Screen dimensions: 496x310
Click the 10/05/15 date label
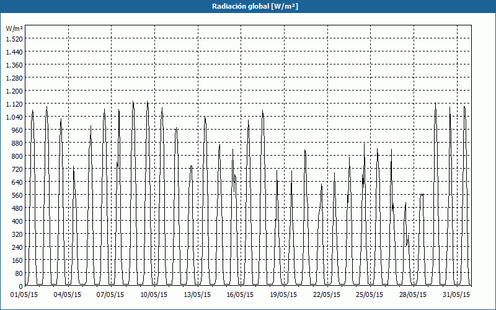pos(154,294)
